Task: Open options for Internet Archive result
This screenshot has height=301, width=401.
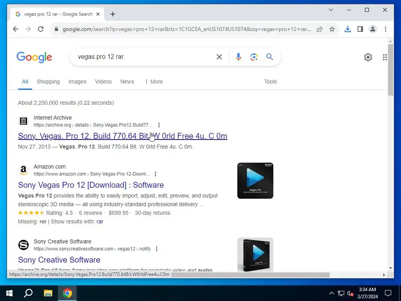Action: (159, 125)
